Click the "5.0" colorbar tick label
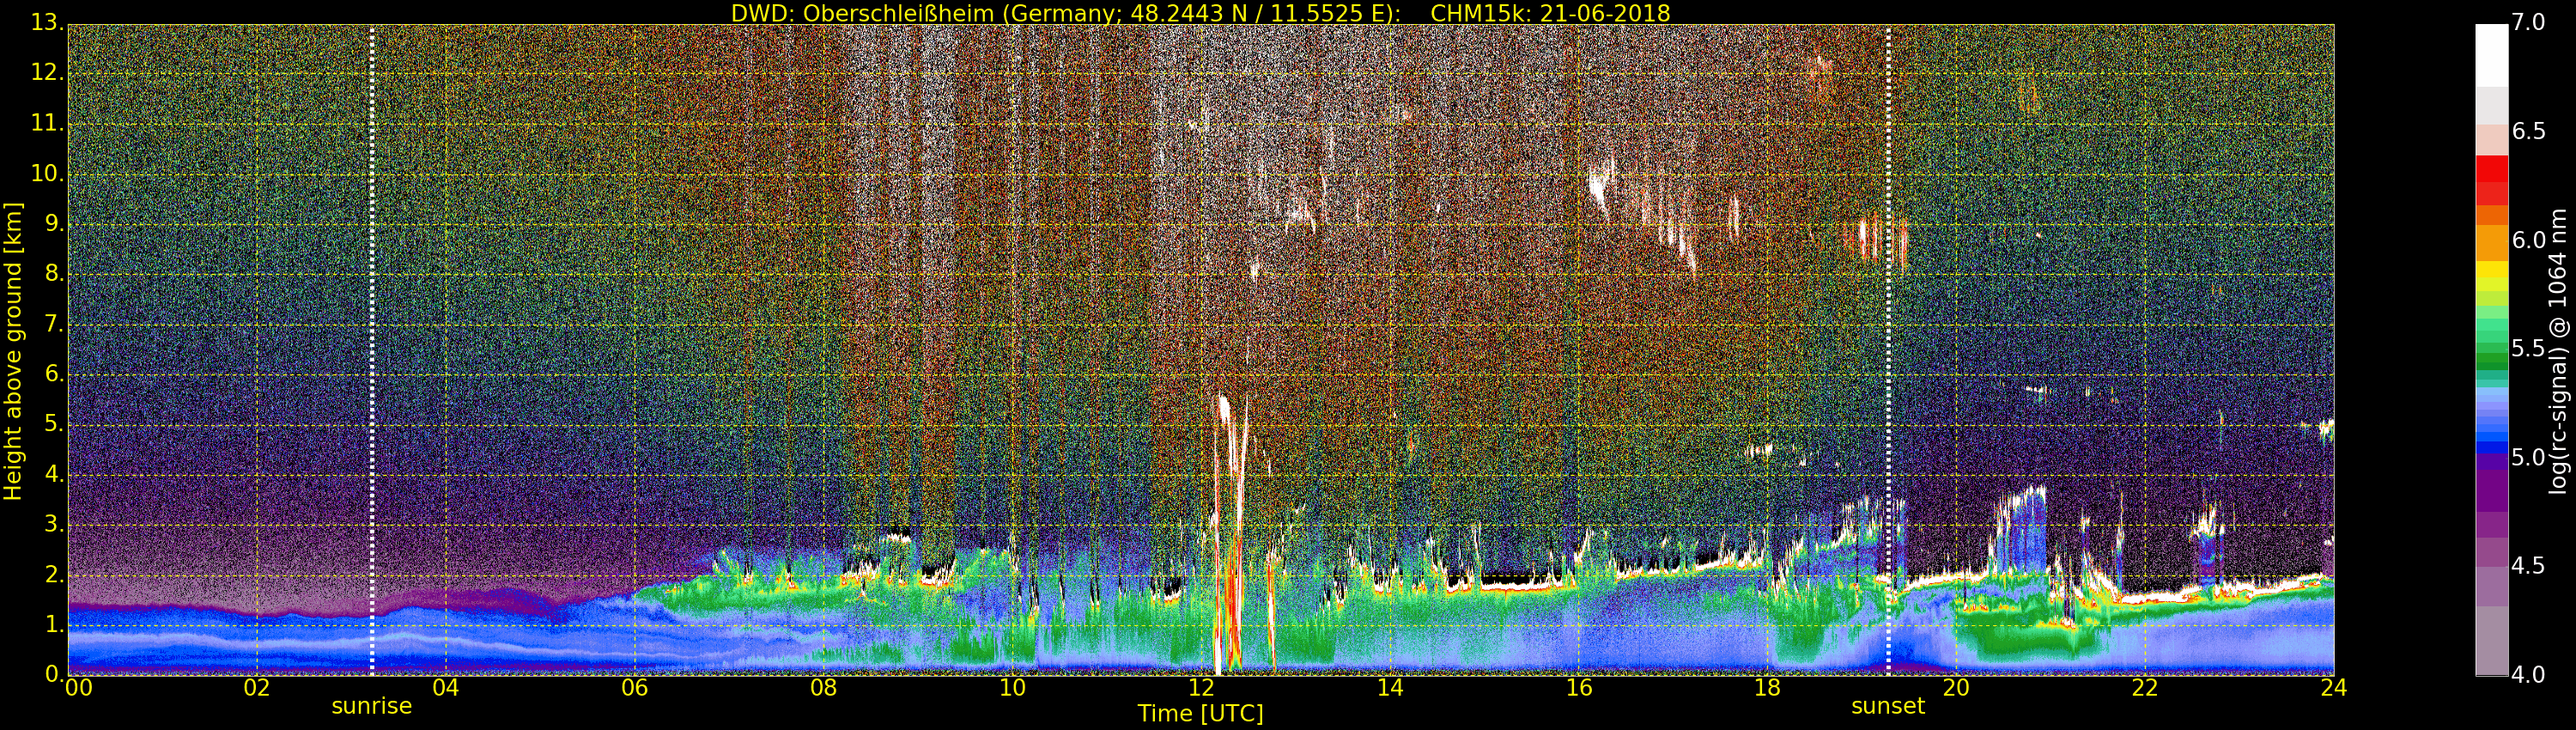The width and height of the screenshot is (2576, 730). pos(2529,458)
